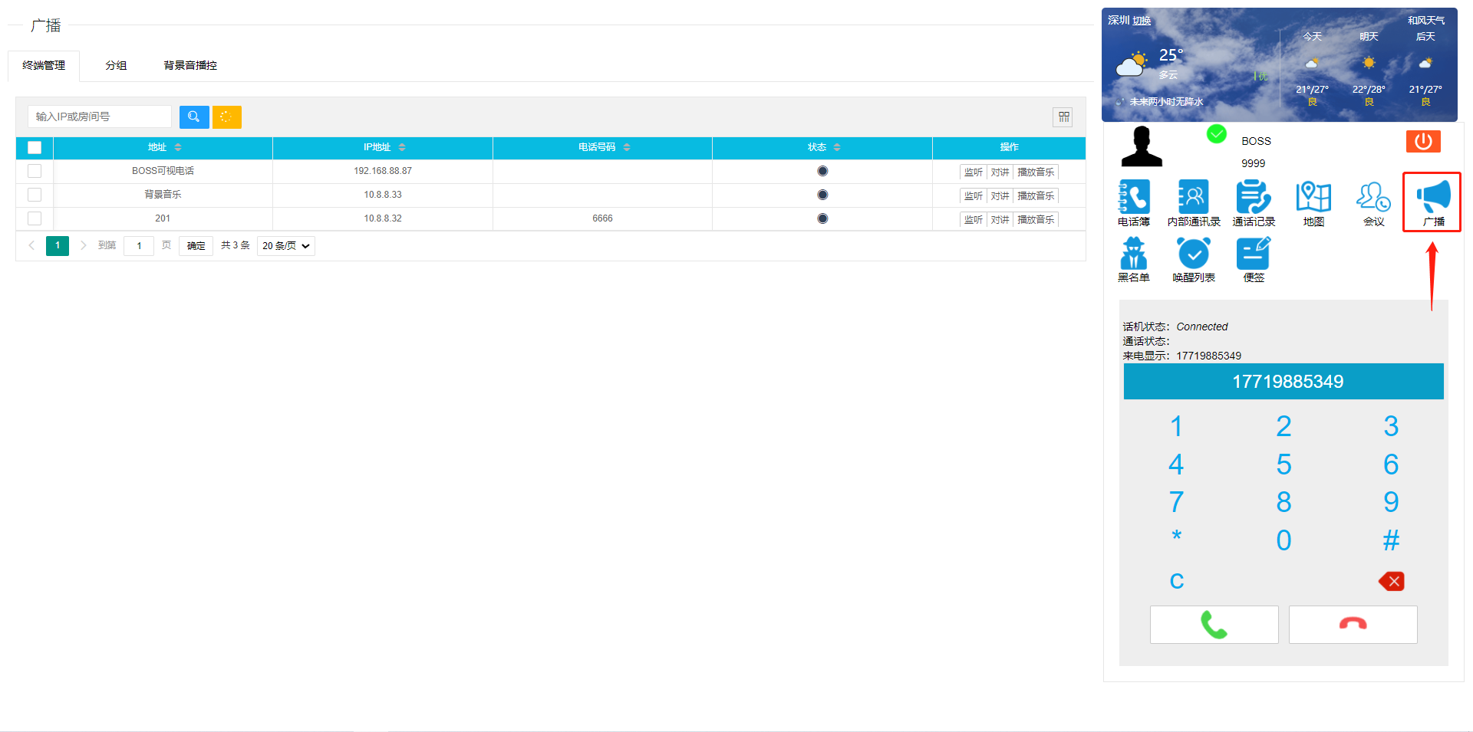The image size is (1473, 732).
Task: Toggle the select-all header checkbox
Action: (35, 147)
